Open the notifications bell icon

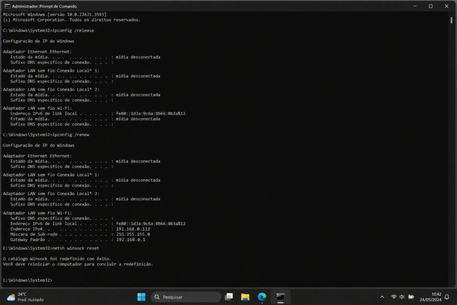point(447,297)
